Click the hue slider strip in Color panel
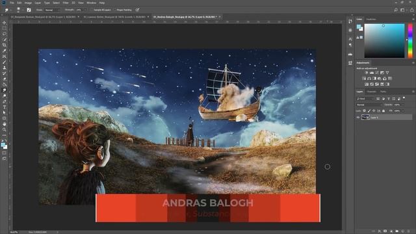 [x=410, y=40]
